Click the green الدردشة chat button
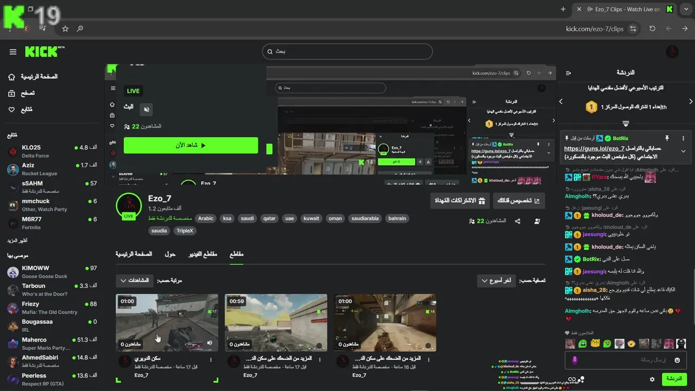The height and width of the screenshot is (391, 695). (674, 379)
